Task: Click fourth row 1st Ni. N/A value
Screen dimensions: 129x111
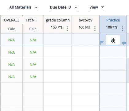Action: tap(33, 77)
